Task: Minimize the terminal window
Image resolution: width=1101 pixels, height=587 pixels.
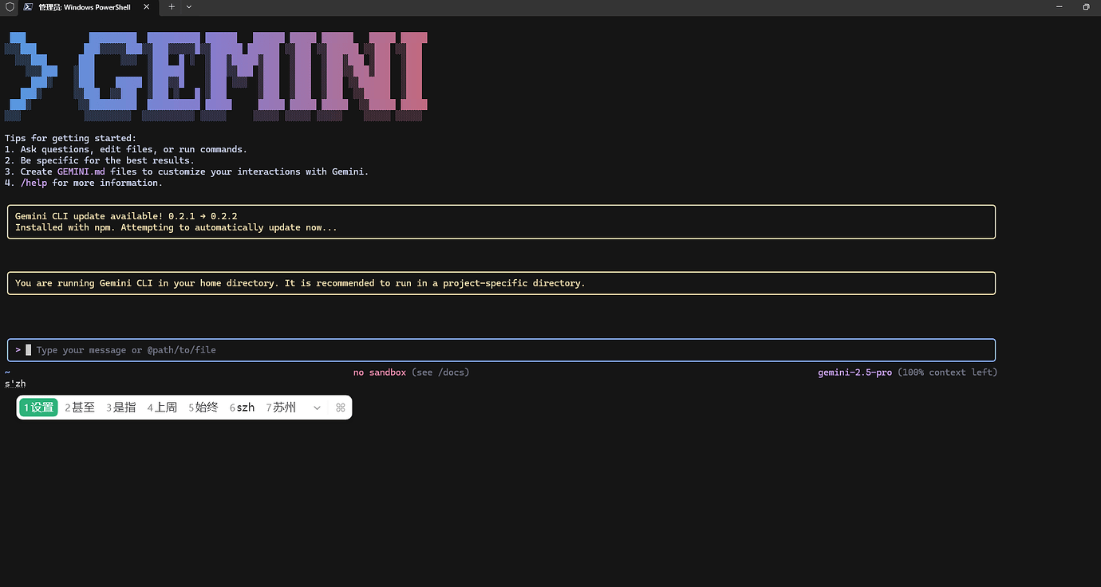Action: (1060, 6)
